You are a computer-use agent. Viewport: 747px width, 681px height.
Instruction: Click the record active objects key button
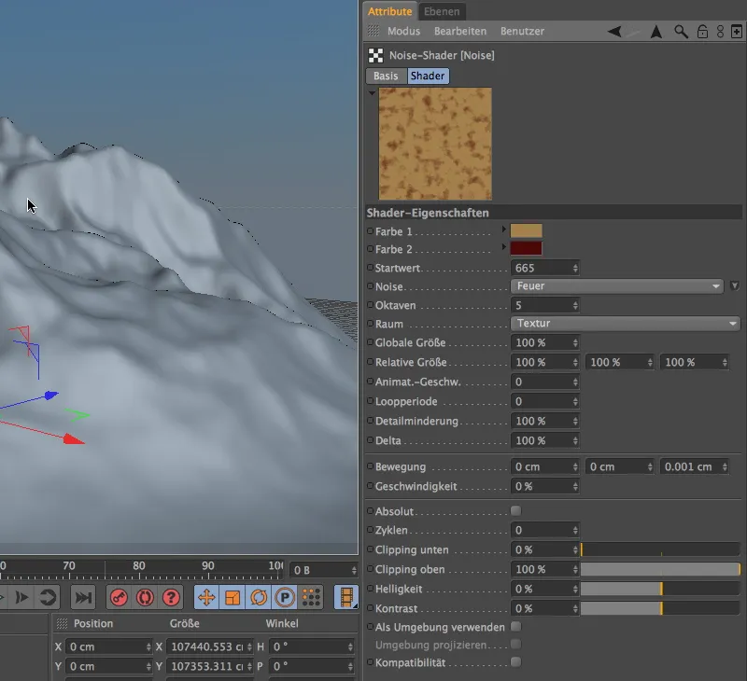tap(119, 597)
